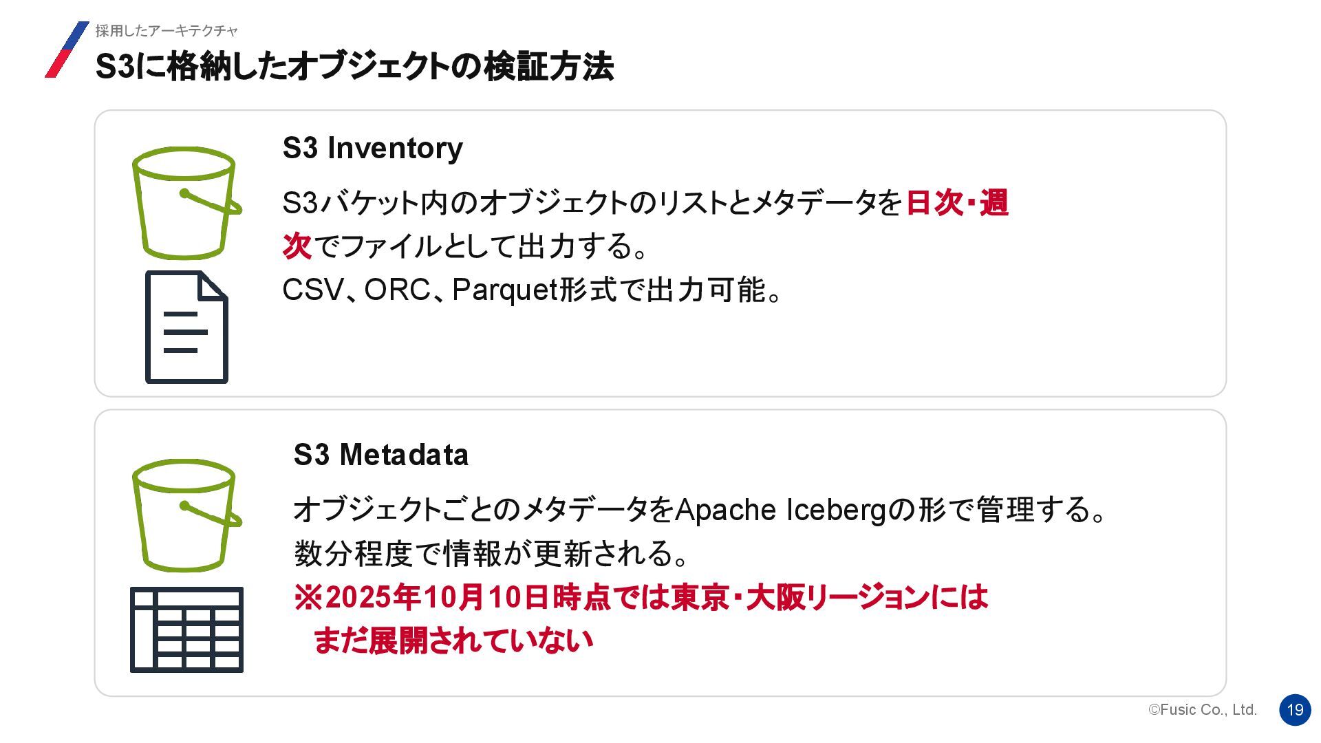Click the S3 bucket icon beside S3 Inventory
This screenshot has width=1321, height=743.
click(186, 202)
